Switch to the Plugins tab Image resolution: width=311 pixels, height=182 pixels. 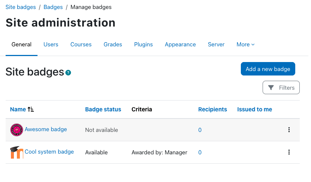tap(143, 44)
